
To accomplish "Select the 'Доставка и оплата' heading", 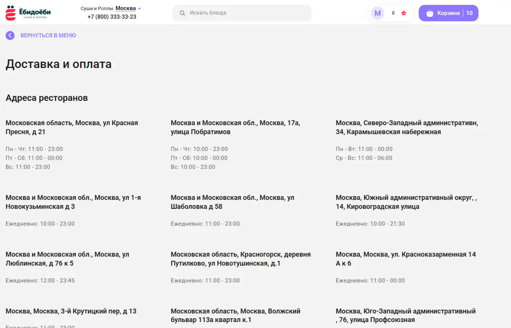I will click(58, 64).
